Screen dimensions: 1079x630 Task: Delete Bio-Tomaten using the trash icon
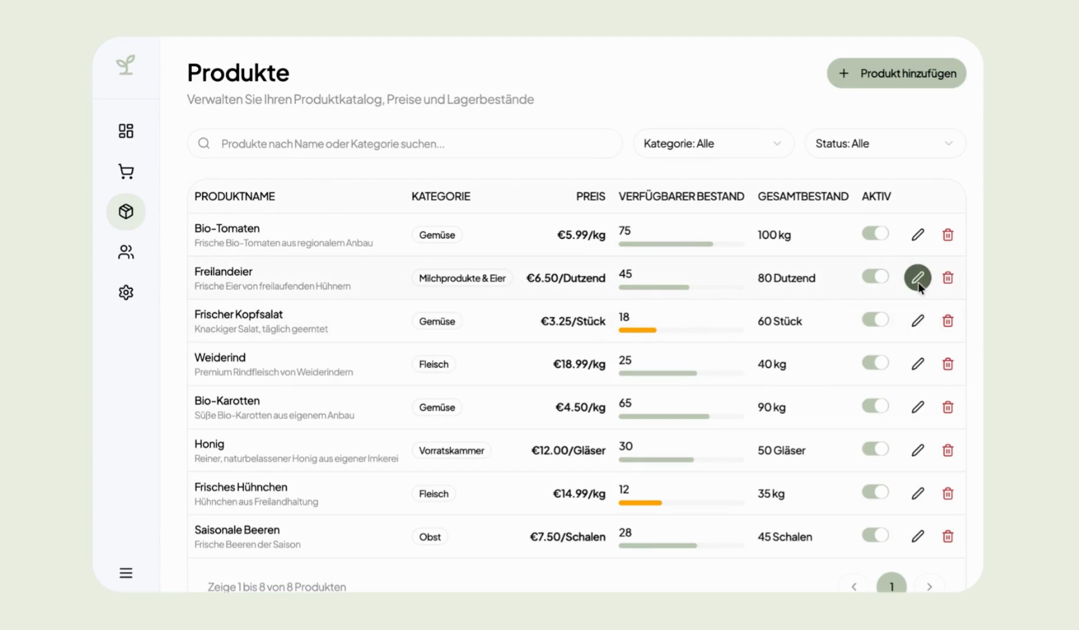tap(948, 235)
